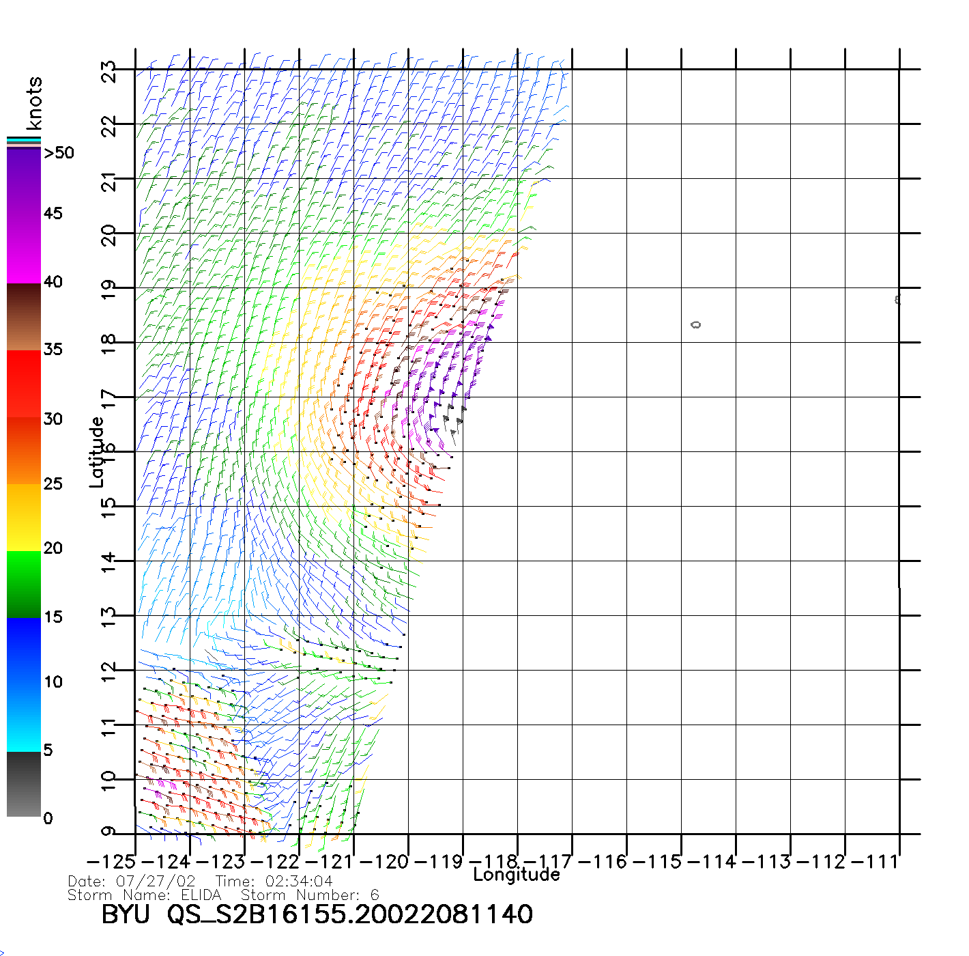Screen dimensions: 969x956
Task: Pick the gray 0–5 knots legend band
Action: click(23, 784)
